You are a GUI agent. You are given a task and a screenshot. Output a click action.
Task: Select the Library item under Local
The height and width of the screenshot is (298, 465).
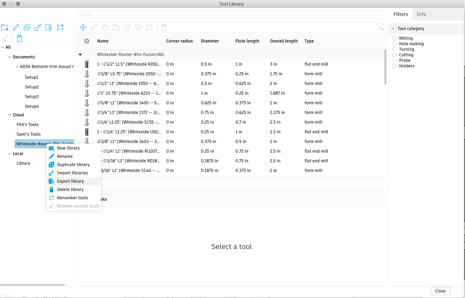pos(24,163)
